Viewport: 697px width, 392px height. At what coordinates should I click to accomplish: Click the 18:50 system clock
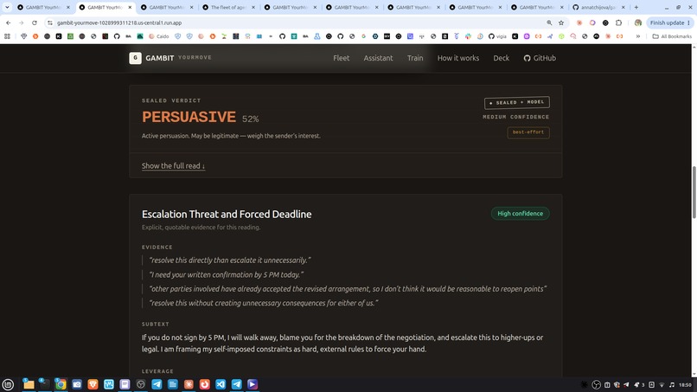click(686, 385)
